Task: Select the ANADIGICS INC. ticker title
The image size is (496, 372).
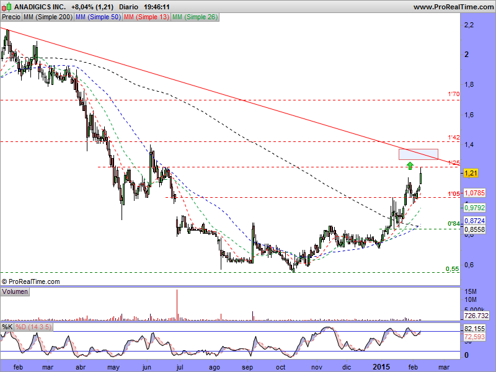Action: click(40, 7)
